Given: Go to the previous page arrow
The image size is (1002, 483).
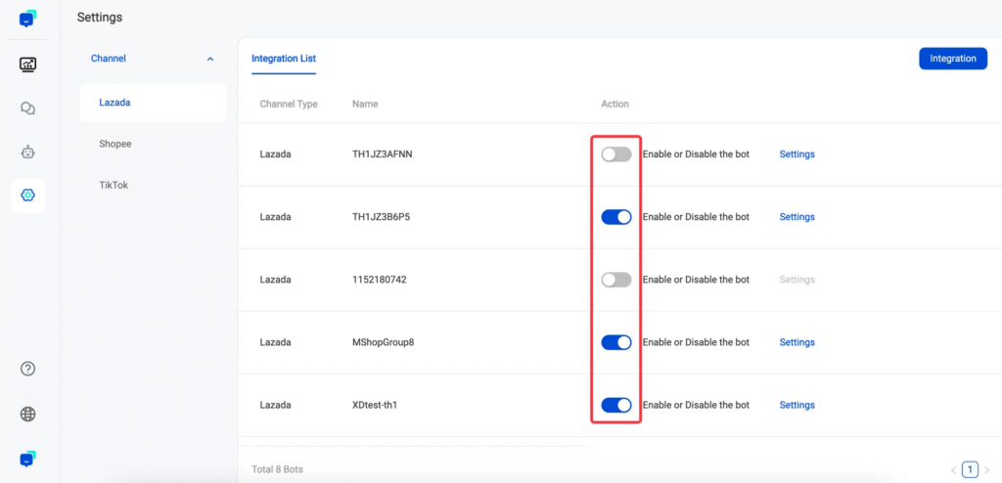Looking at the screenshot, I should [x=953, y=470].
